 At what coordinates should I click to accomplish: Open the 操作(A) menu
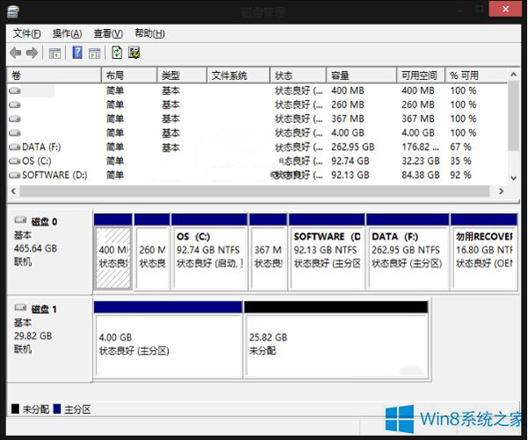tap(68, 33)
